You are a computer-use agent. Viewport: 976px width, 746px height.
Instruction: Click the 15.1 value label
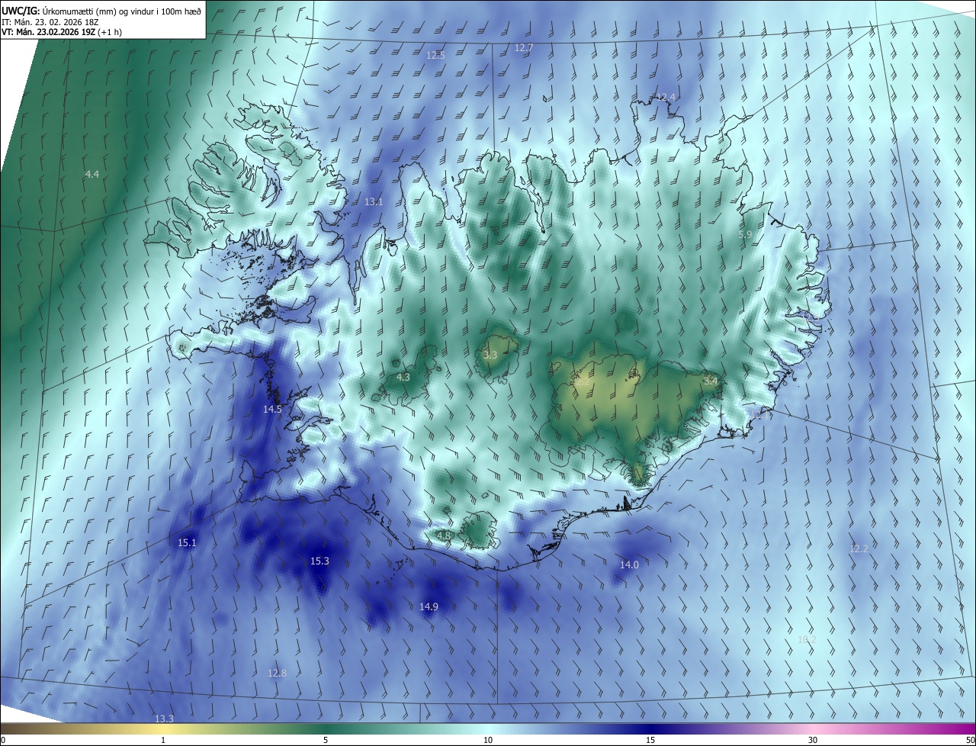[x=187, y=543]
